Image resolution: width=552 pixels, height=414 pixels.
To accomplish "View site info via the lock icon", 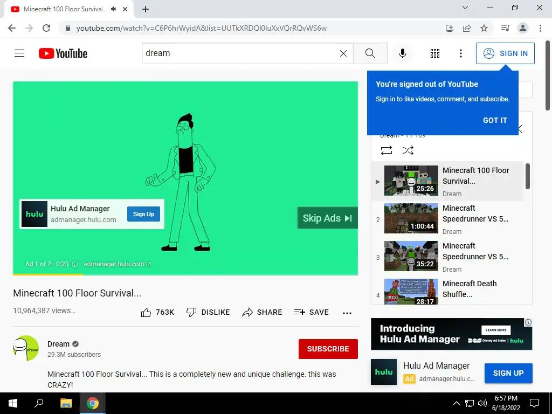I will point(68,28).
